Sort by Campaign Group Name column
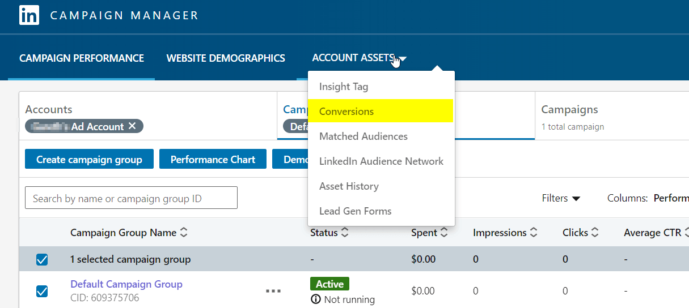 click(x=183, y=233)
